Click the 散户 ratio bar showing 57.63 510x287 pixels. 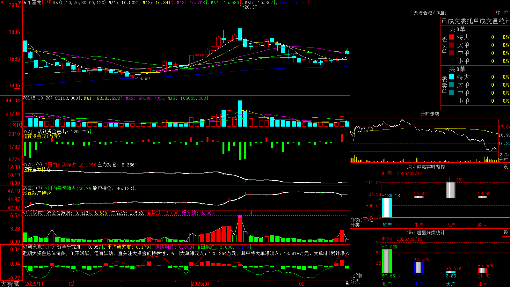point(387,261)
